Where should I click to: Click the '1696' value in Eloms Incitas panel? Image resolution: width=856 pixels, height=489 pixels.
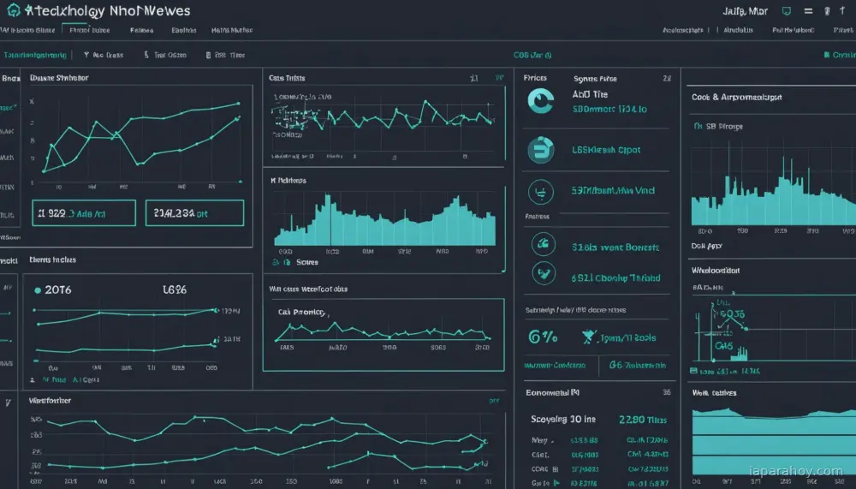[x=175, y=289]
